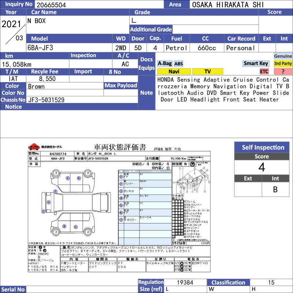293x293 pixels.
Task: Click damage marker 1 on the car diagram
Action: click(68, 178)
